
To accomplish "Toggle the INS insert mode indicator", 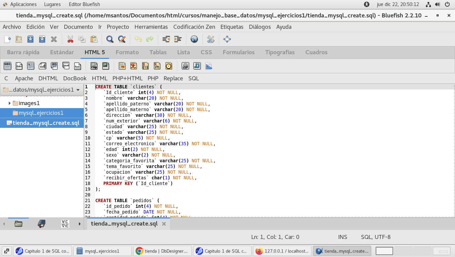I will tap(343, 237).
